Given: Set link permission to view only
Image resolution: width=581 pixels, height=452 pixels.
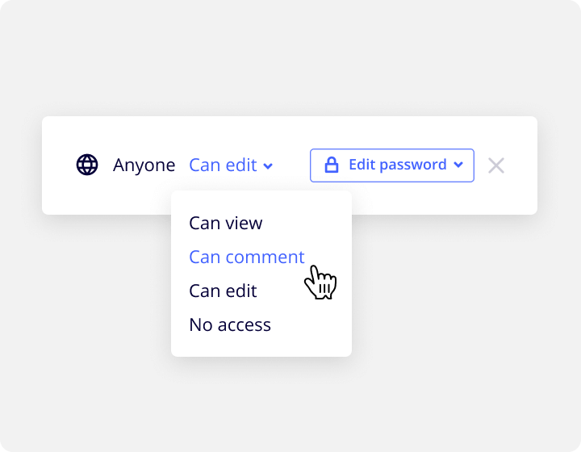Looking at the screenshot, I should [226, 223].
